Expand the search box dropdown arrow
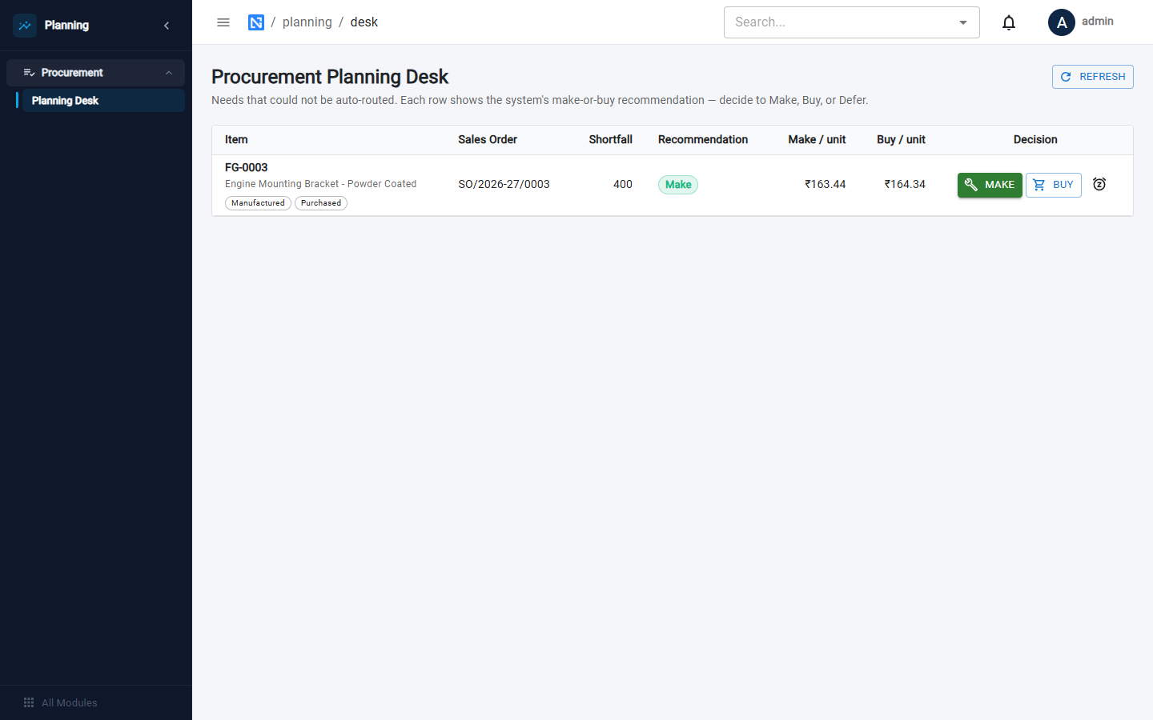This screenshot has height=720, width=1153. (963, 22)
